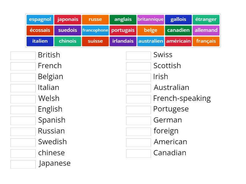The height and width of the screenshot is (184, 246).
Task: Click the étranger word tile
Action: [206, 19]
